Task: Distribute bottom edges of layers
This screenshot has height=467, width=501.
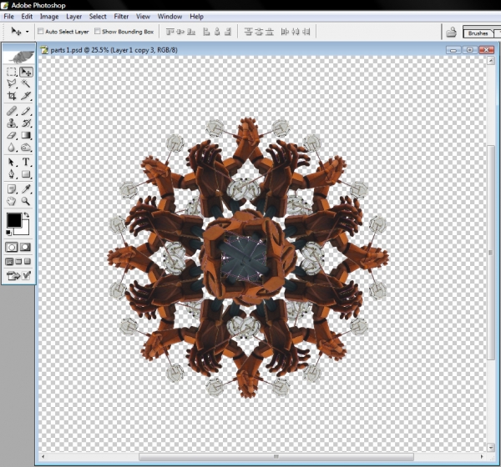Action: 270,32
